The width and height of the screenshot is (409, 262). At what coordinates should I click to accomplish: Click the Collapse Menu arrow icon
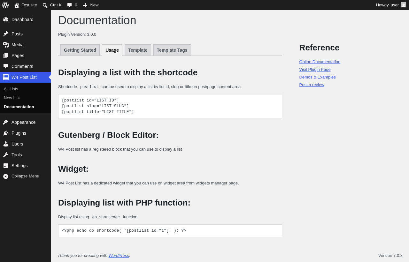tap(6, 176)
